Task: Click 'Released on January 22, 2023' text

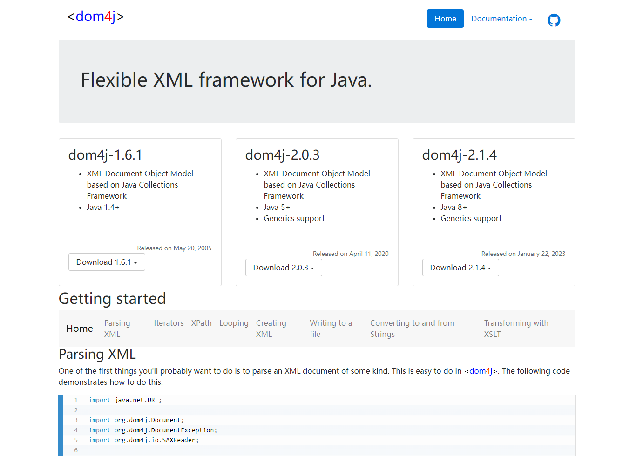Action: coord(523,254)
